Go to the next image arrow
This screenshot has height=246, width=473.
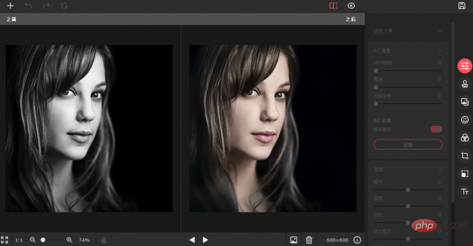click(205, 240)
